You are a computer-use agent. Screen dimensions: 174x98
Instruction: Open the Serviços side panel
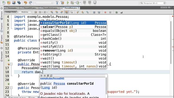tap(2, 15)
